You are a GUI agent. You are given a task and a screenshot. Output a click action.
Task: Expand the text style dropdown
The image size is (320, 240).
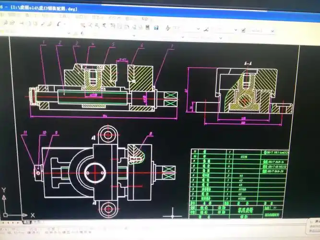pyautogui.click(x=198, y=29)
